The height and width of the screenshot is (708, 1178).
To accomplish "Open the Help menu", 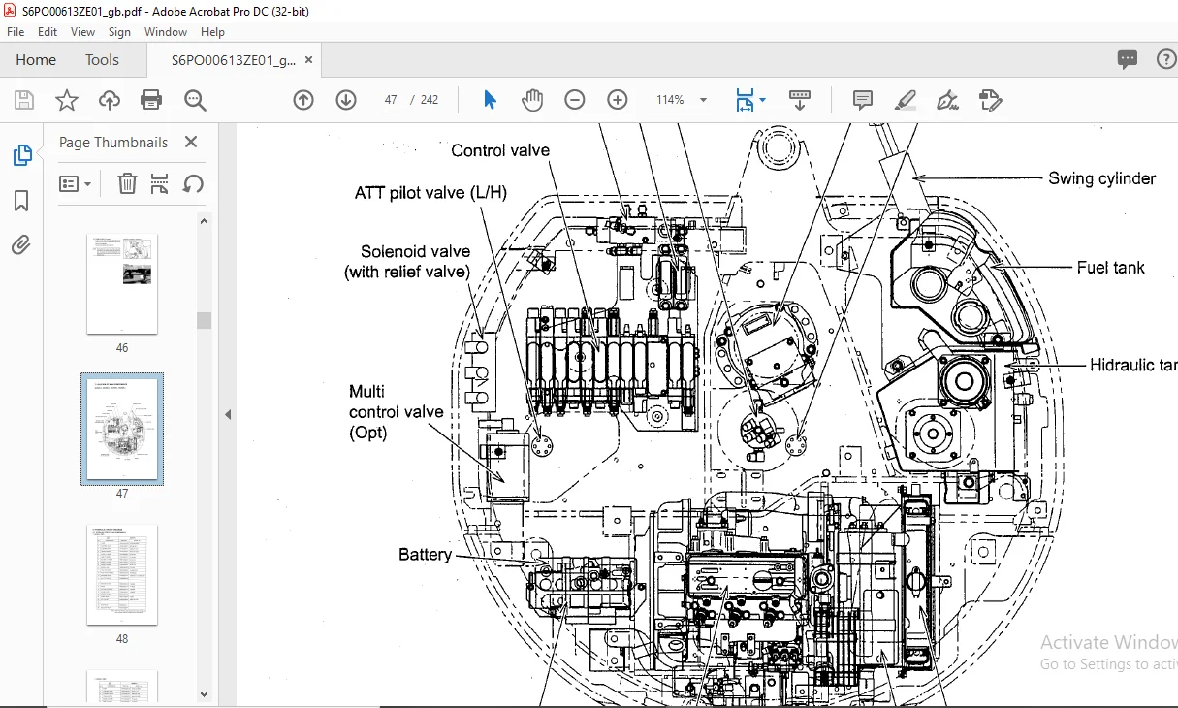I will pos(212,32).
